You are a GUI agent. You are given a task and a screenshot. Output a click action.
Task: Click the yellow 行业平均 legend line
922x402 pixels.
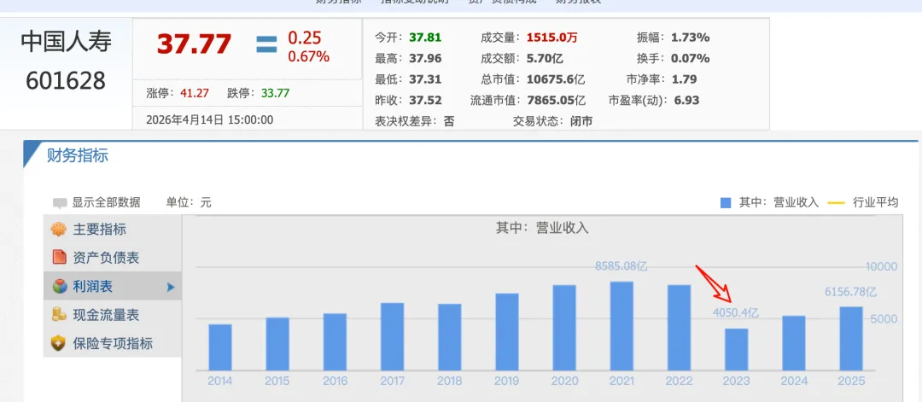tap(836, 203)
